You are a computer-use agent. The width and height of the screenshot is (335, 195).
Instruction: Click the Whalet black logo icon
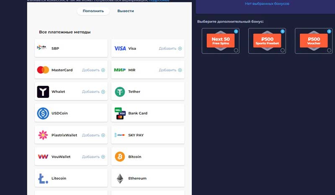tap(43, 92)
